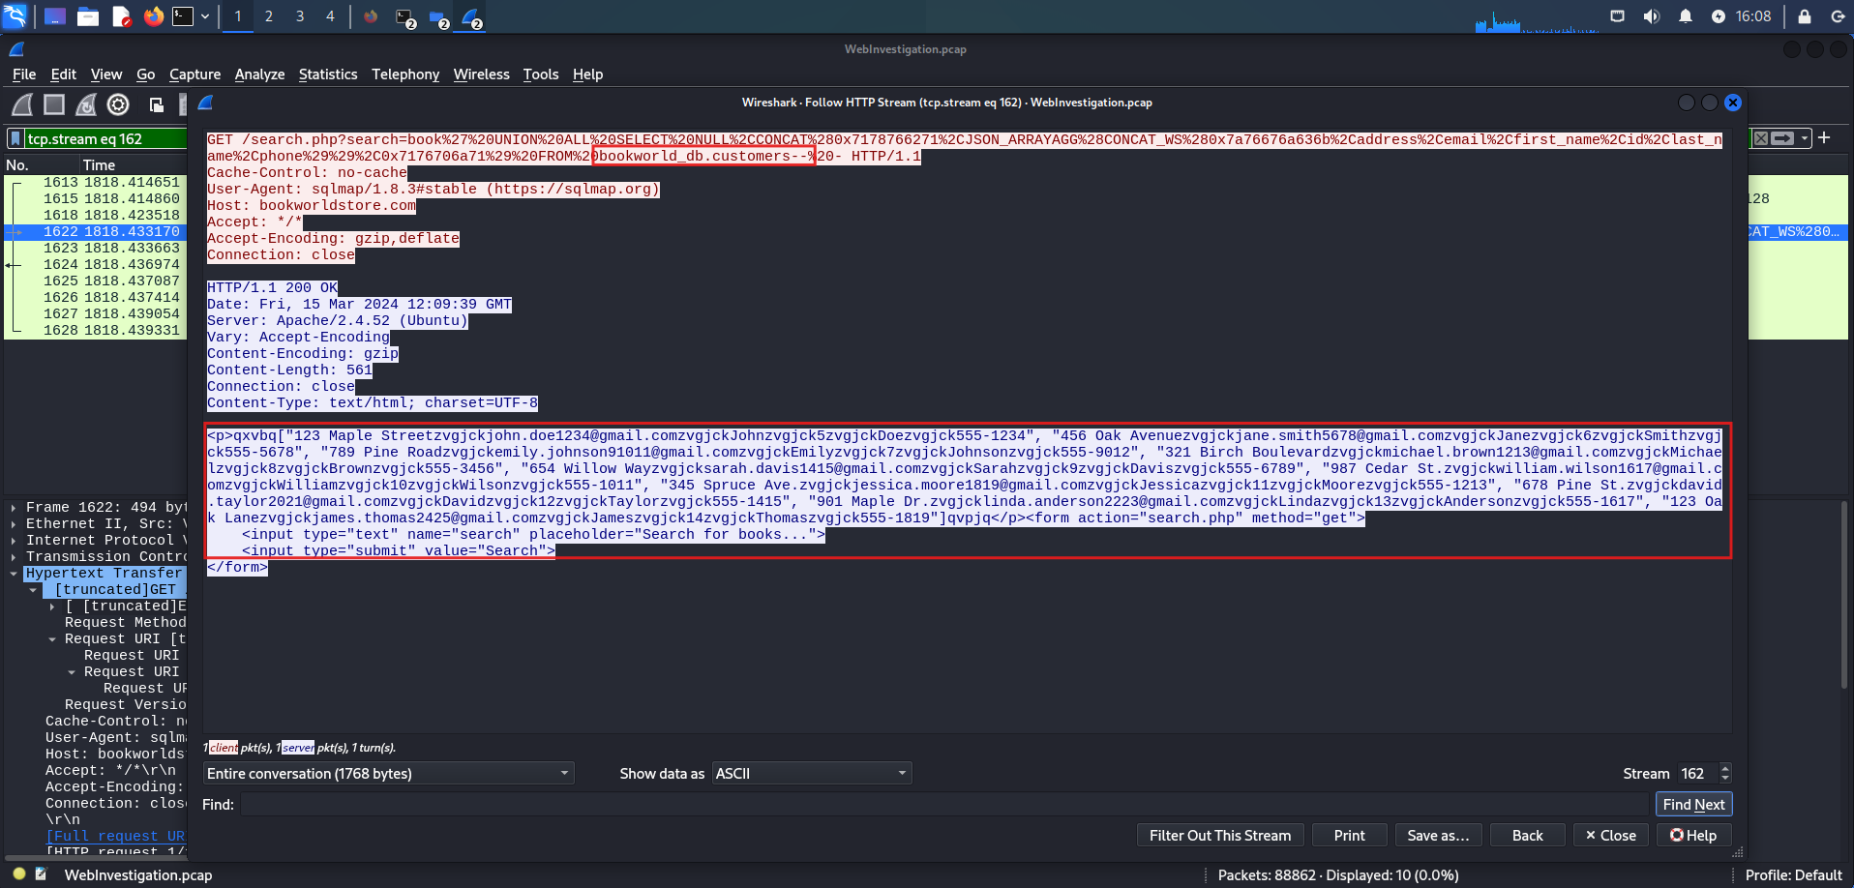The height and width of the screenshot is (888, 1854).
Task: Open the Edit menu
Action: 64,74
